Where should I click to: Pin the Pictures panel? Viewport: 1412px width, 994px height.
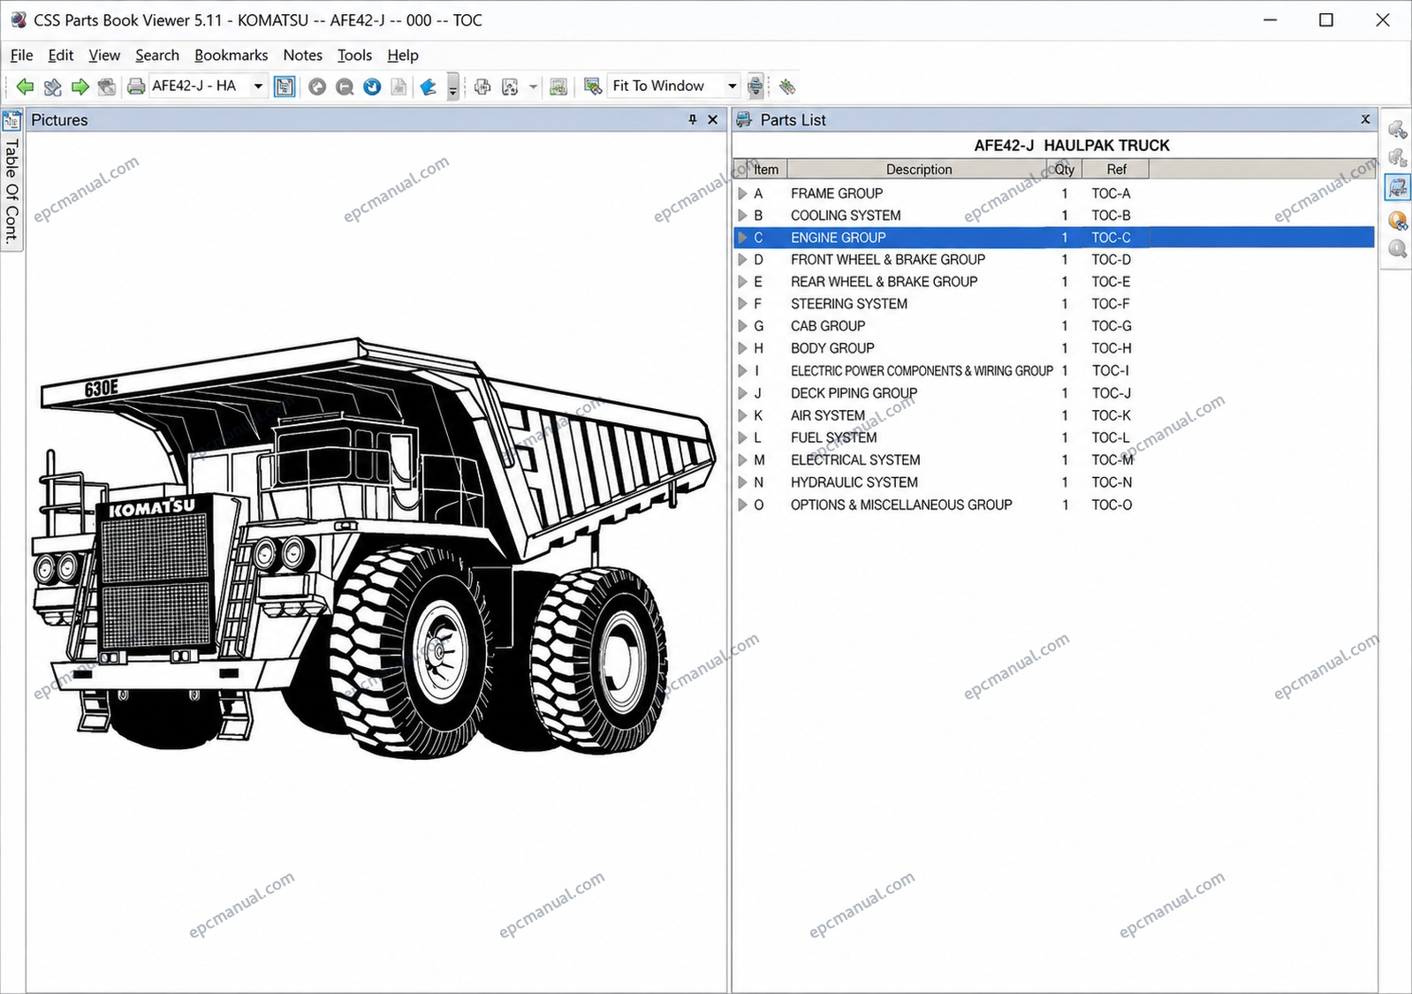point(693,120)
